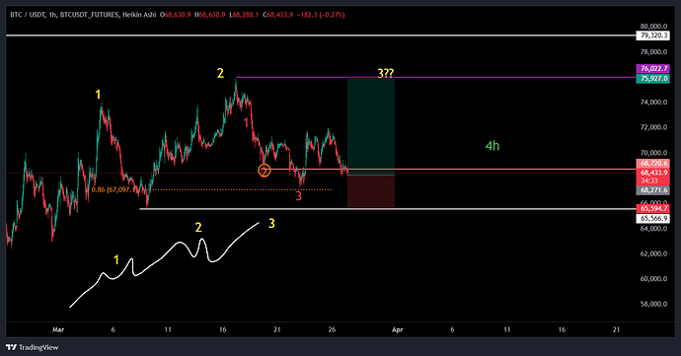Click 80,000.0 on the price axis
This screenshot has height=356, width=681.
point(653,27)
